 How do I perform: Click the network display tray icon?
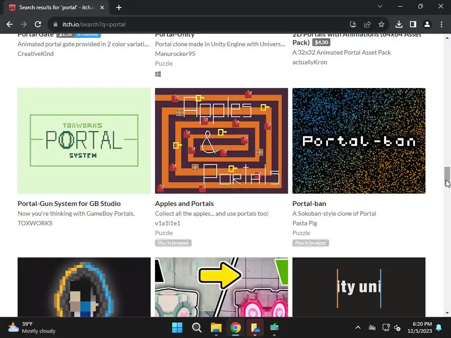386,327
